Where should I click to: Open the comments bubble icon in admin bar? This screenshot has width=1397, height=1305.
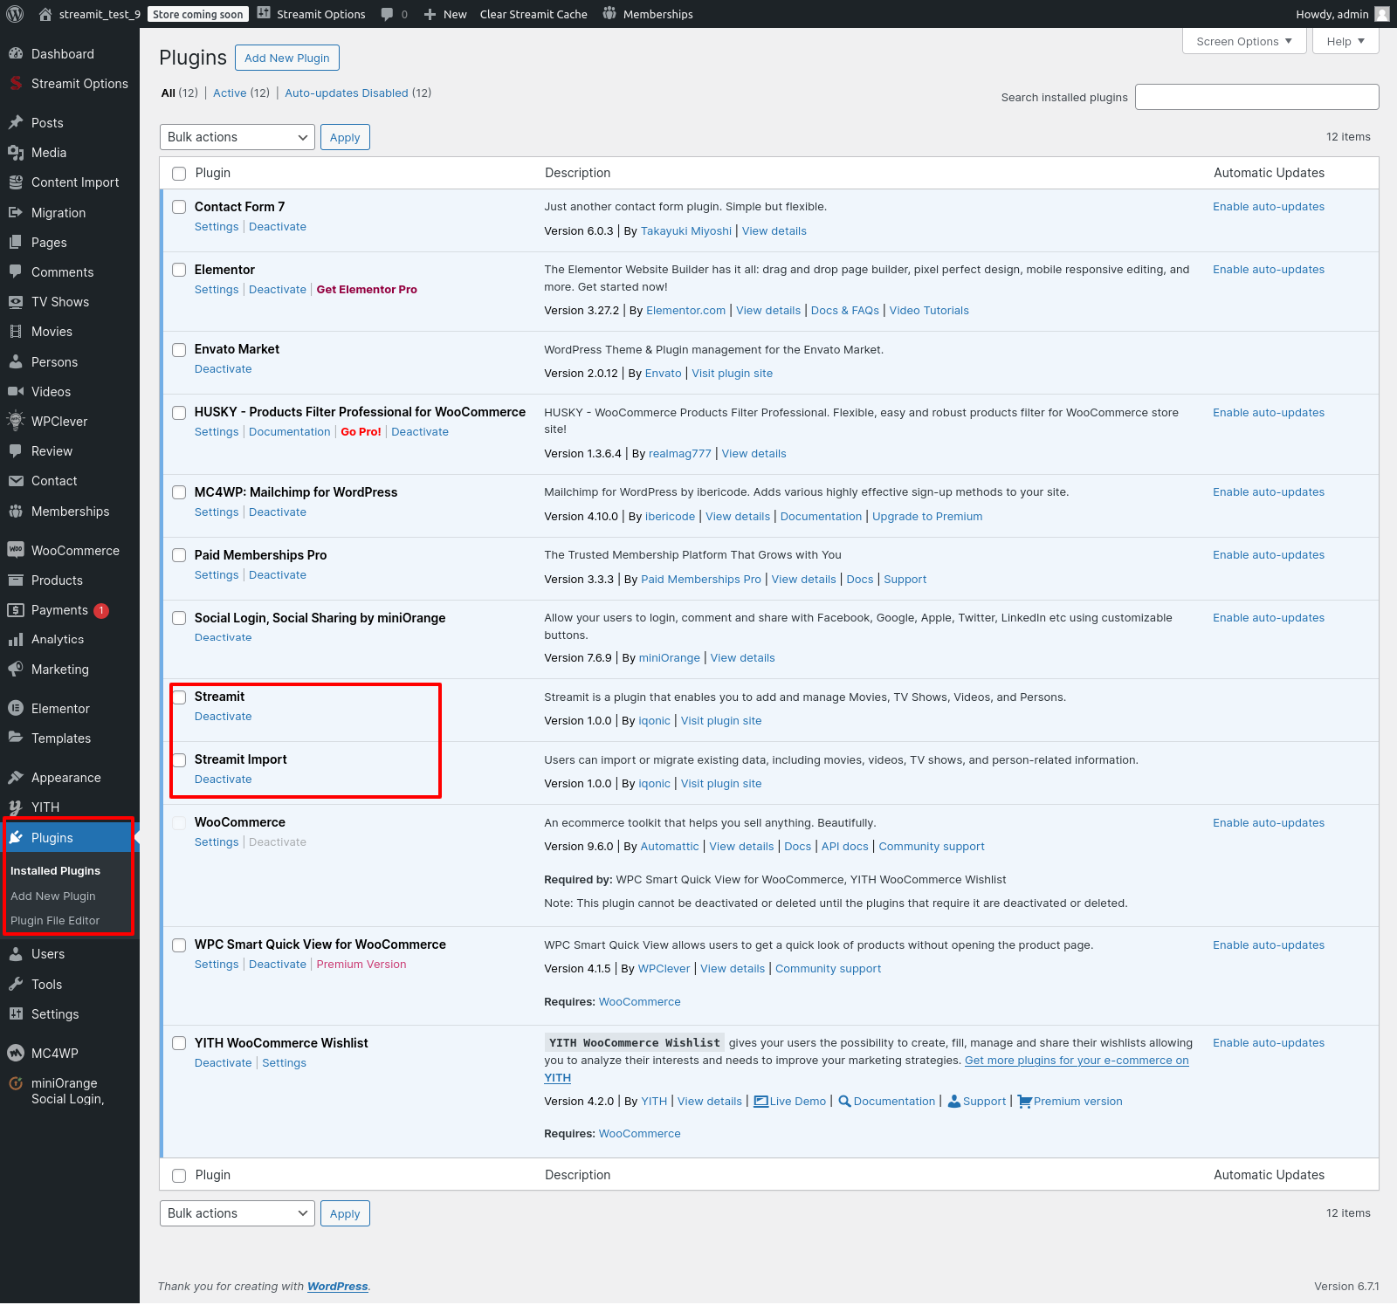(387, 14)
